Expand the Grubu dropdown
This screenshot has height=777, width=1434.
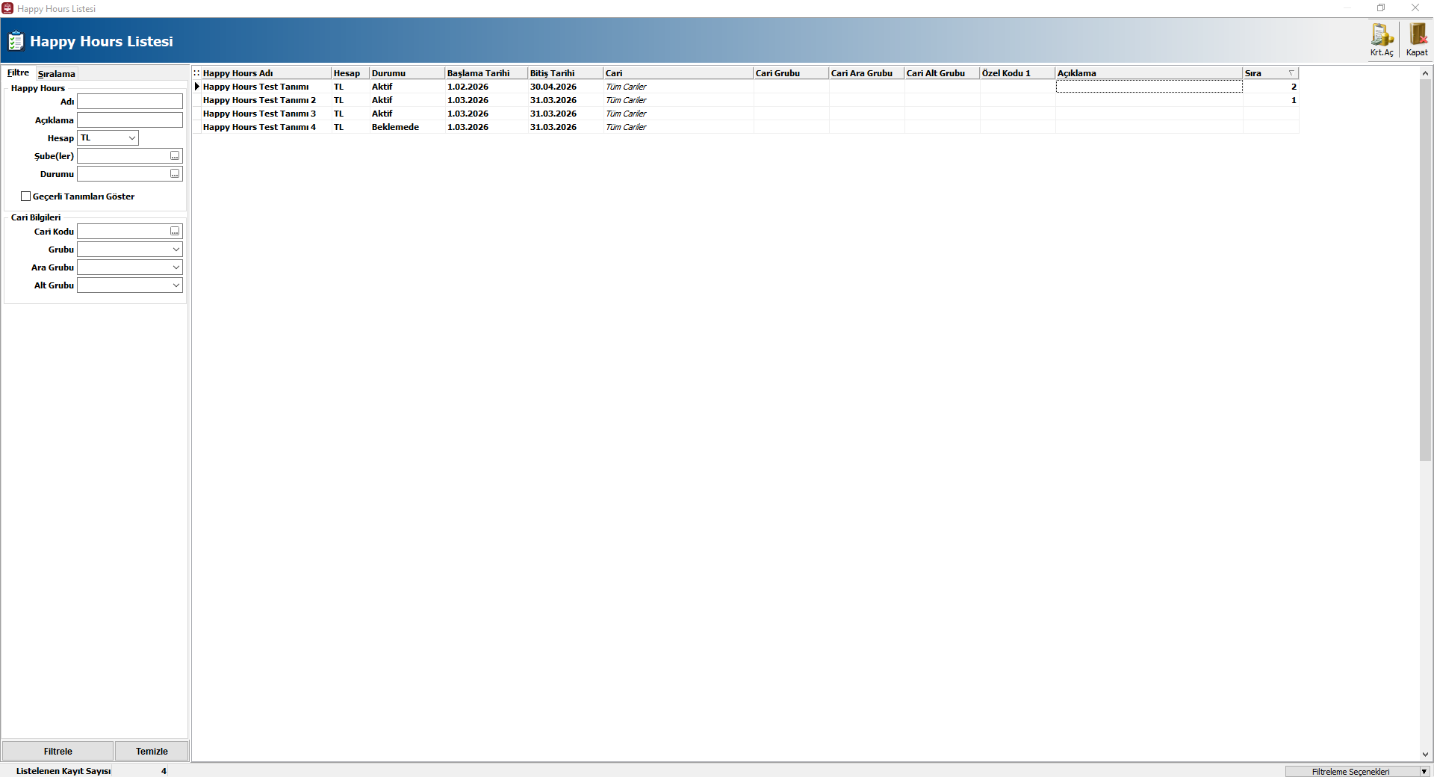click(x=176, y=250)
